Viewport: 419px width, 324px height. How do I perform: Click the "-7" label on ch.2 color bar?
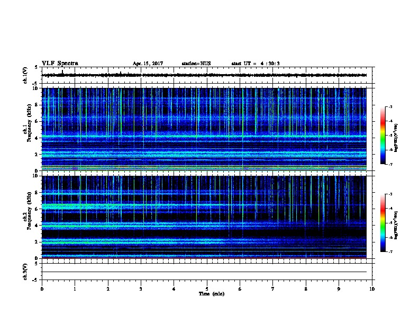pos(390,252)
